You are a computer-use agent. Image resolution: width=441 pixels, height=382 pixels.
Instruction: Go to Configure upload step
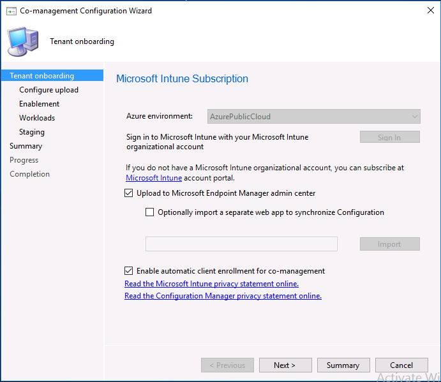[49, 90]
